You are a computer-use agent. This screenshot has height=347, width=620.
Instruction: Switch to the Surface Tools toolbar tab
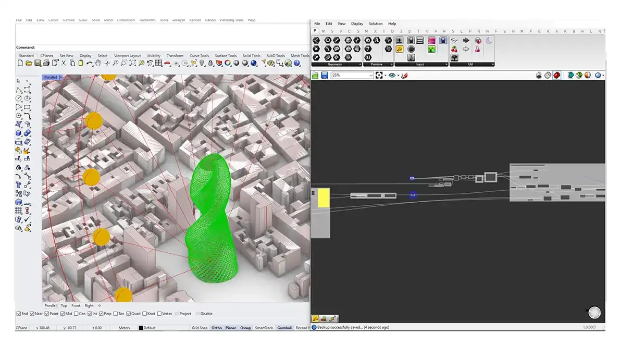pos(226,56)
